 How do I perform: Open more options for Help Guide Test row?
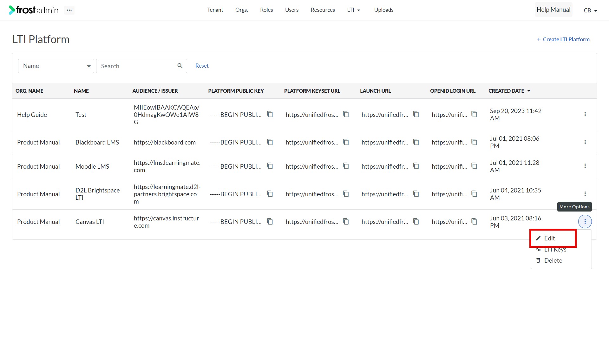(x=585, y=114)
